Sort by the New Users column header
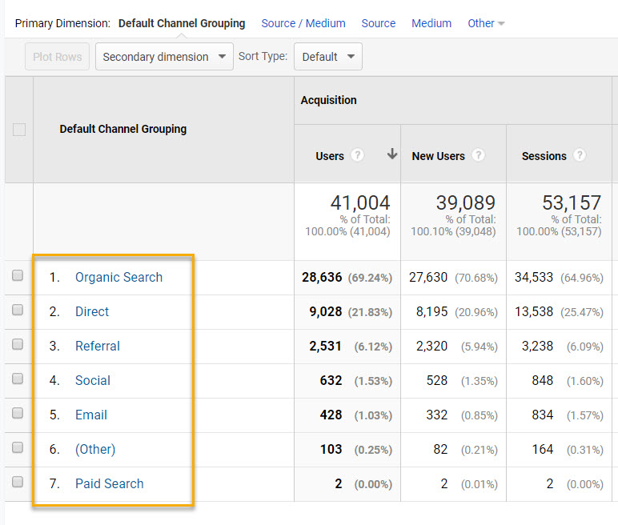 click(438, 156)
